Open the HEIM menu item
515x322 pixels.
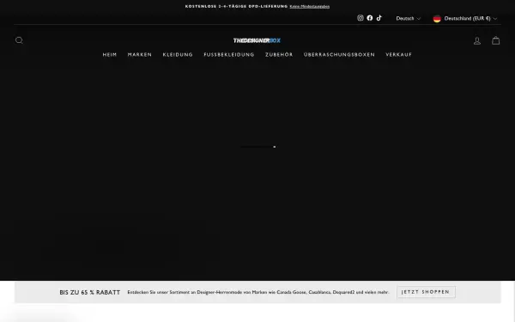(110, 55)
